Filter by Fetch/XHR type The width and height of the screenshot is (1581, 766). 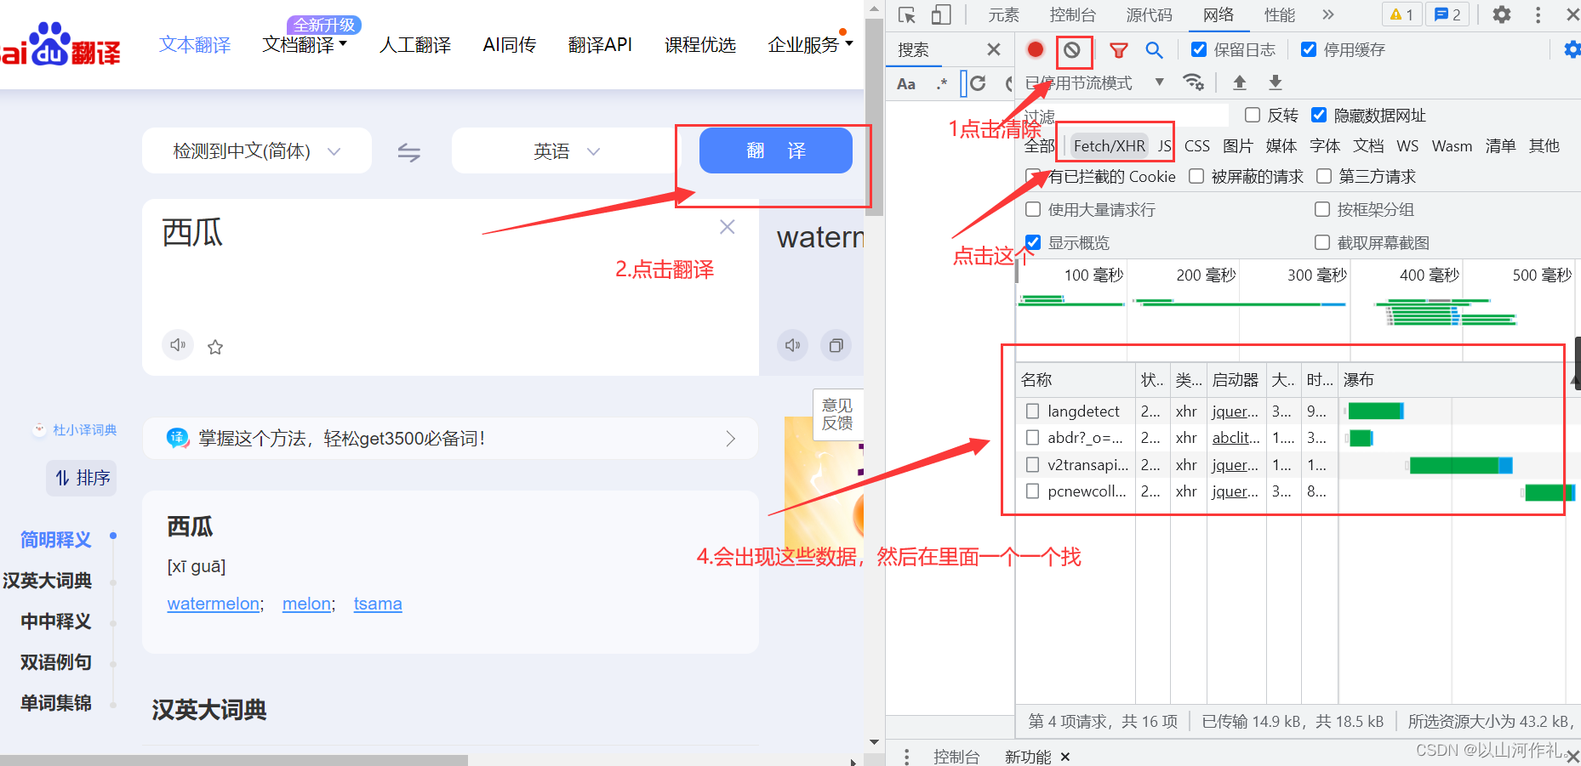[1109, 145]
